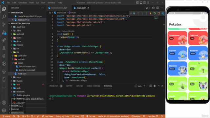Switch to the OUTPUT panel tab
Image resolution: width=210 pixels, height=118 pixels.
coord(69,86)
